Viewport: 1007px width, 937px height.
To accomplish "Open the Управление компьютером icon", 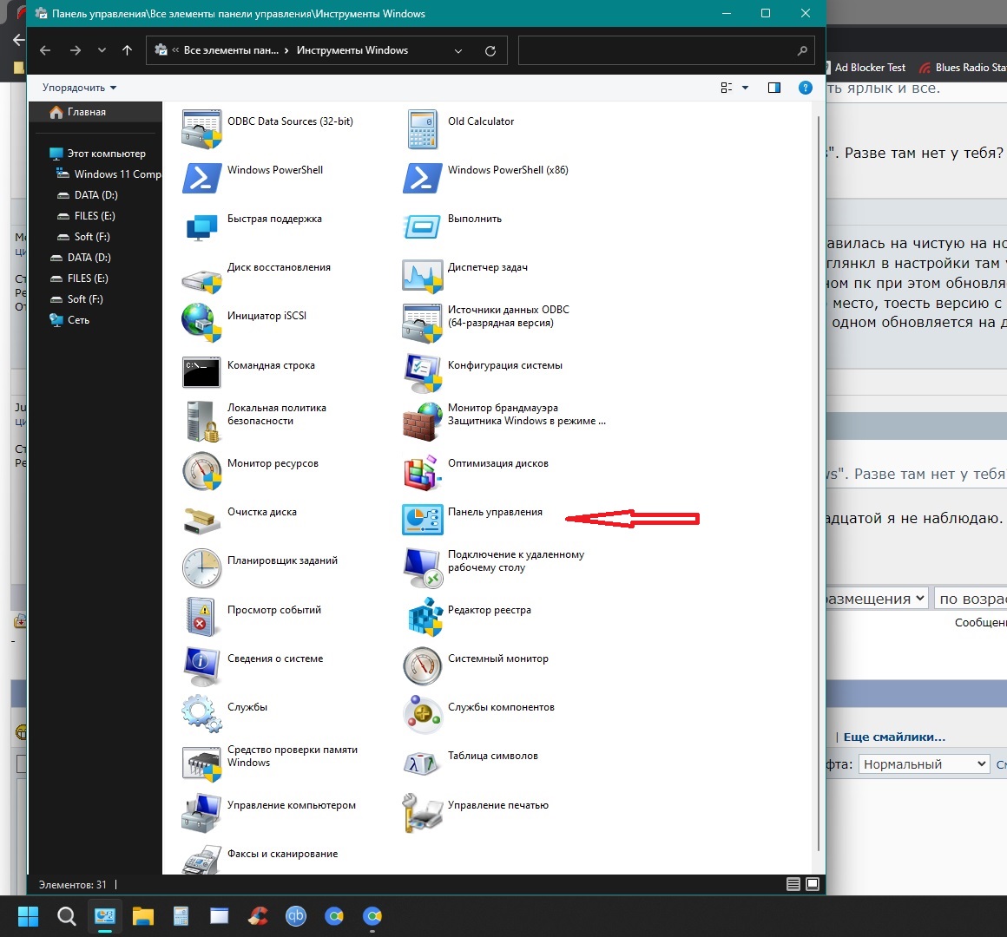I will pos(201,813).
